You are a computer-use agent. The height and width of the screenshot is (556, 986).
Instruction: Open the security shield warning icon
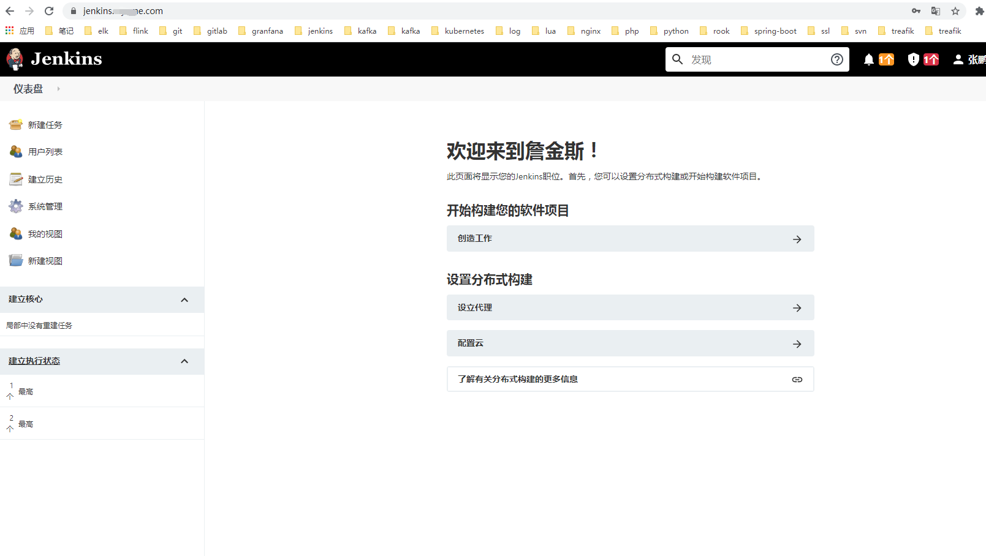pos(913,59)
